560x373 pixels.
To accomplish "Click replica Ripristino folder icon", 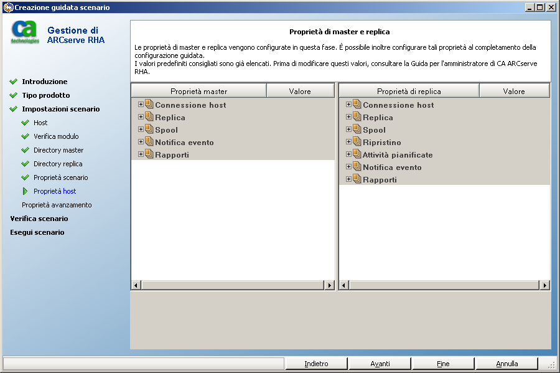I will click(x=357, y=141).
